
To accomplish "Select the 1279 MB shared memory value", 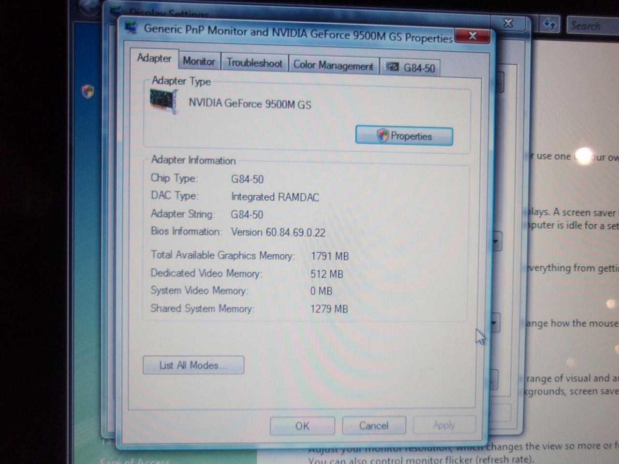I will pyautogui.click(x=329, y=309).
